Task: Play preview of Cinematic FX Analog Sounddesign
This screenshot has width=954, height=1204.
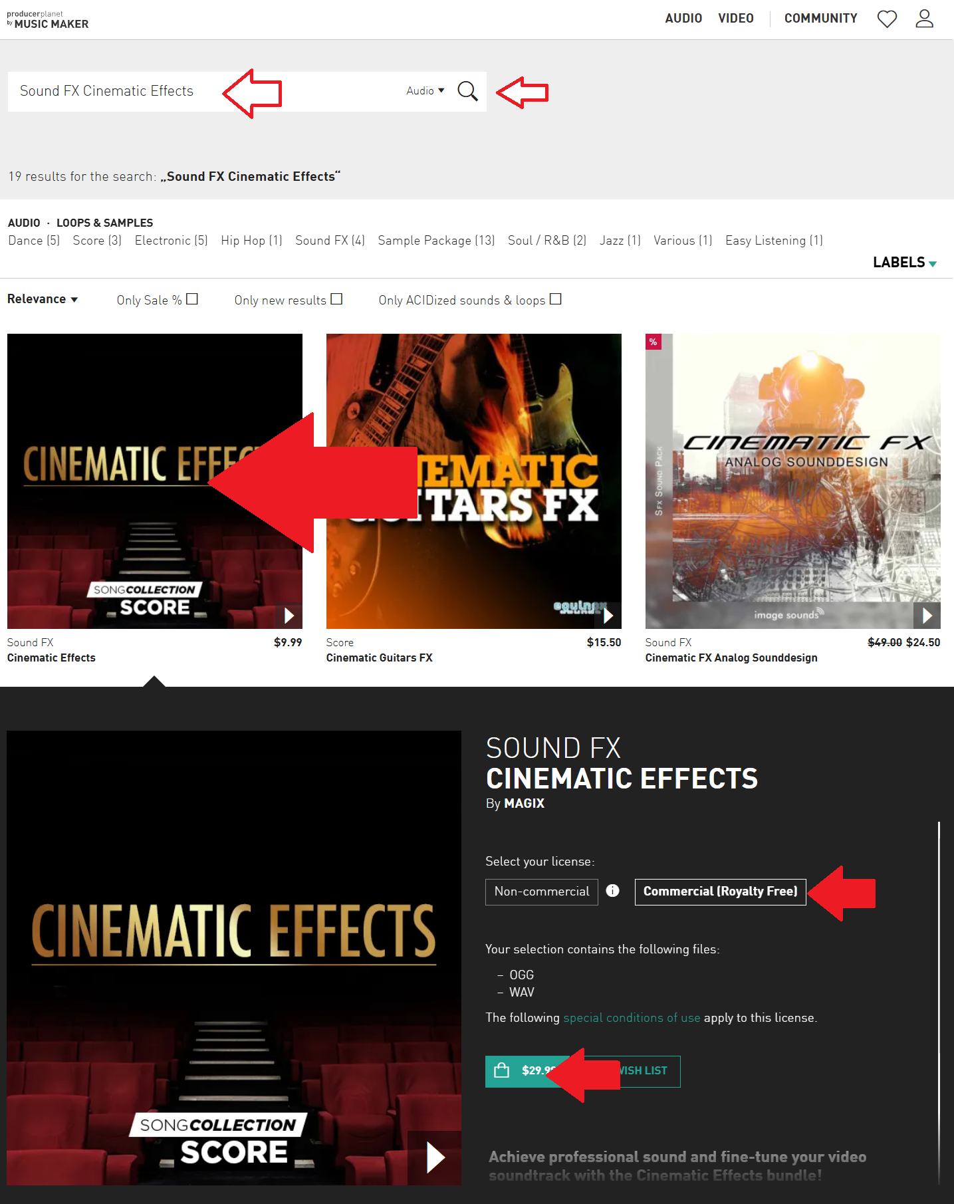Action: click(x=927, y=616)
